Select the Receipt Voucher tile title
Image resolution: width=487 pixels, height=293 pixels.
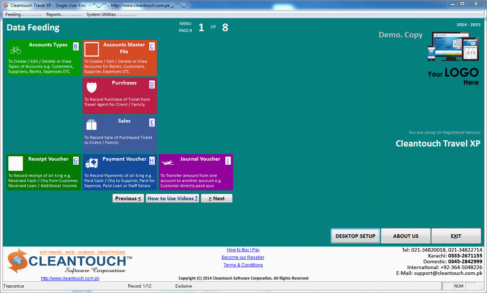click(48, 159)
